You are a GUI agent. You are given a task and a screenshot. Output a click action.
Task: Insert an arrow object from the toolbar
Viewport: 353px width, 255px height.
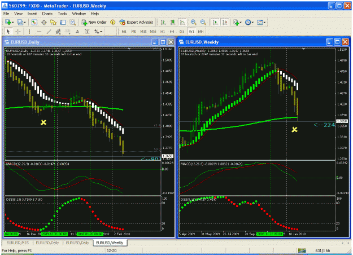click(97, 32)
